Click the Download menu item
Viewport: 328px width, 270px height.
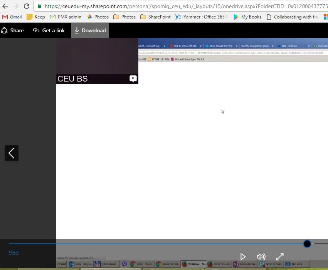tap(90, 30)
